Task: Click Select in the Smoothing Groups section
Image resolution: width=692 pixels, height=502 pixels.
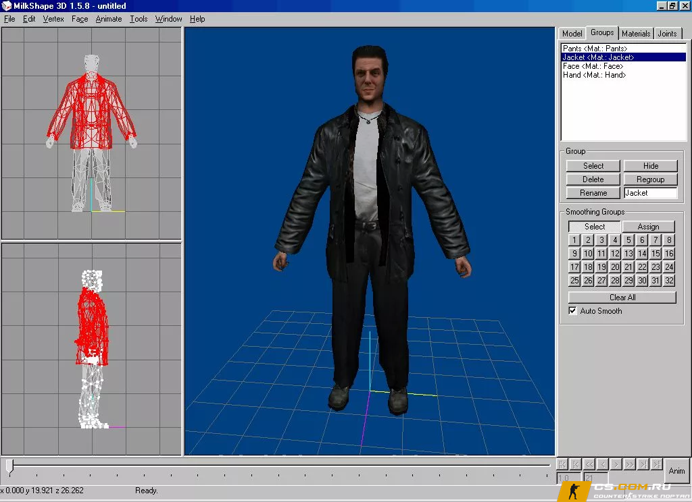Action: click(x=595, y=227)
